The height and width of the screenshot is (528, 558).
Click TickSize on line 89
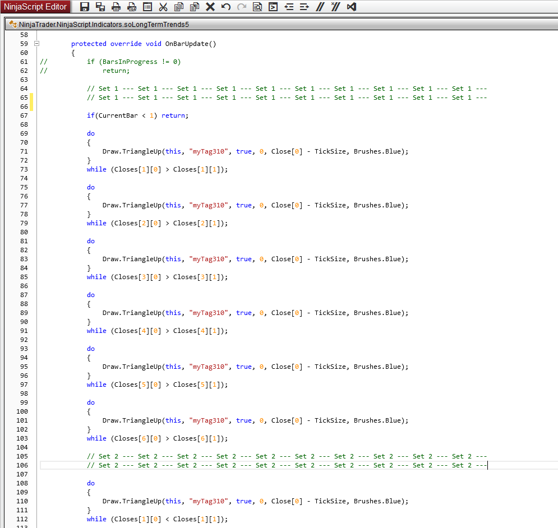tap(330, 313)
